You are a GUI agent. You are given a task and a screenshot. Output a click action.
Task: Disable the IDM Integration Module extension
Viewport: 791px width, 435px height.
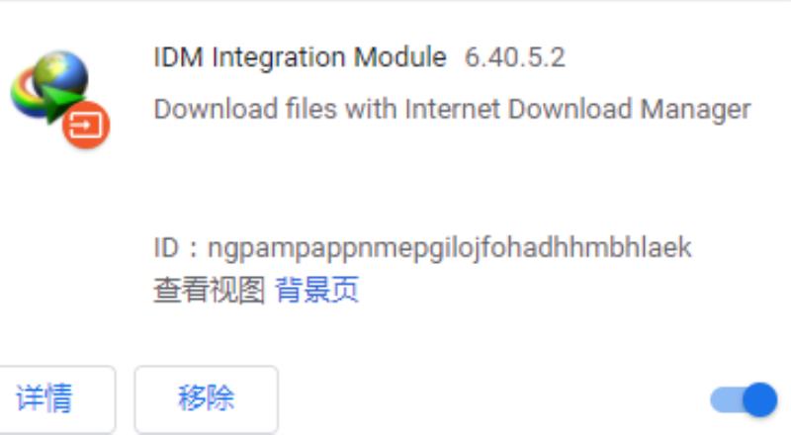click(x=744, y=399)
